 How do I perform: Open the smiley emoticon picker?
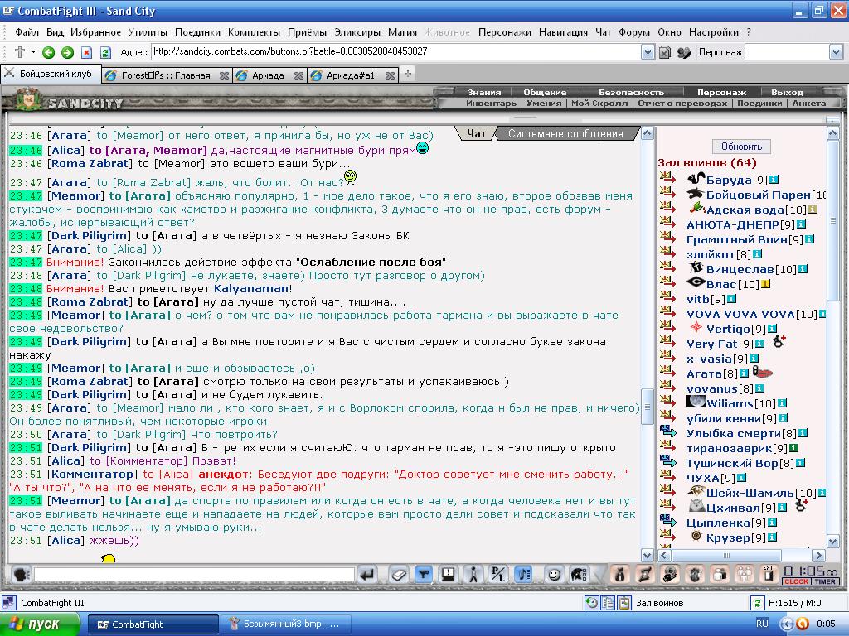pos(553,575)
